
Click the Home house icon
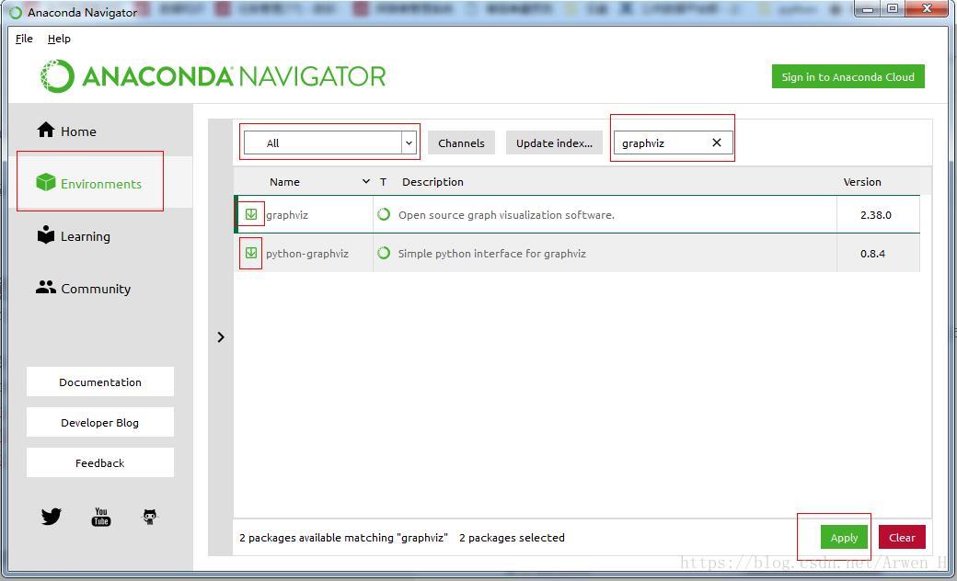(46, 130)
